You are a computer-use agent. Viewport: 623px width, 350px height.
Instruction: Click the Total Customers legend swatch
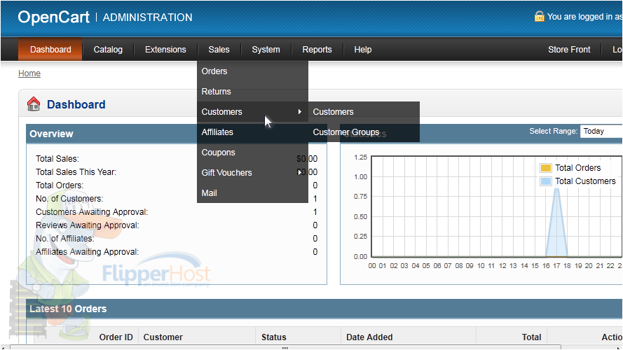pos(546,181)
